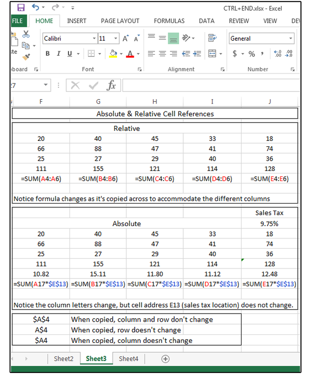Click Decrease Indent icon
Screen dimensions: 310x374
click(x=186, y=54)
